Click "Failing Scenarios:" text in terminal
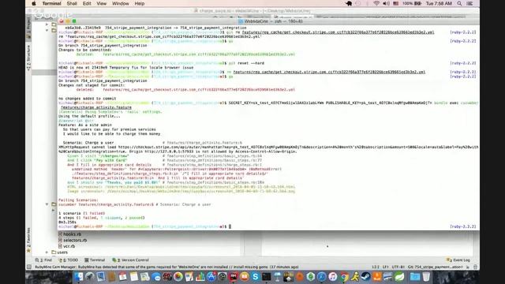The height and width of the screenshot is (284, 505). [x=78, y=200]
